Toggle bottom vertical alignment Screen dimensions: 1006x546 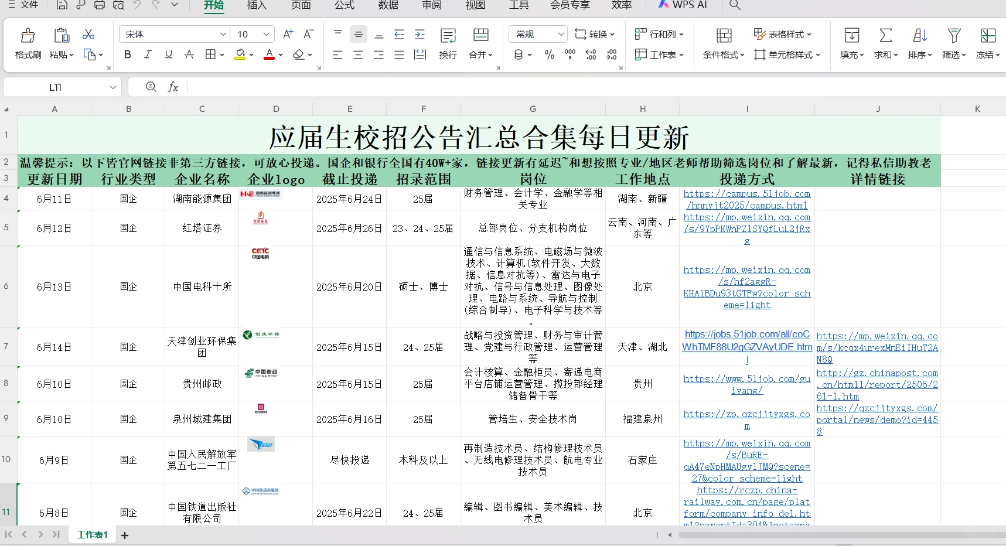pos(379,34)
